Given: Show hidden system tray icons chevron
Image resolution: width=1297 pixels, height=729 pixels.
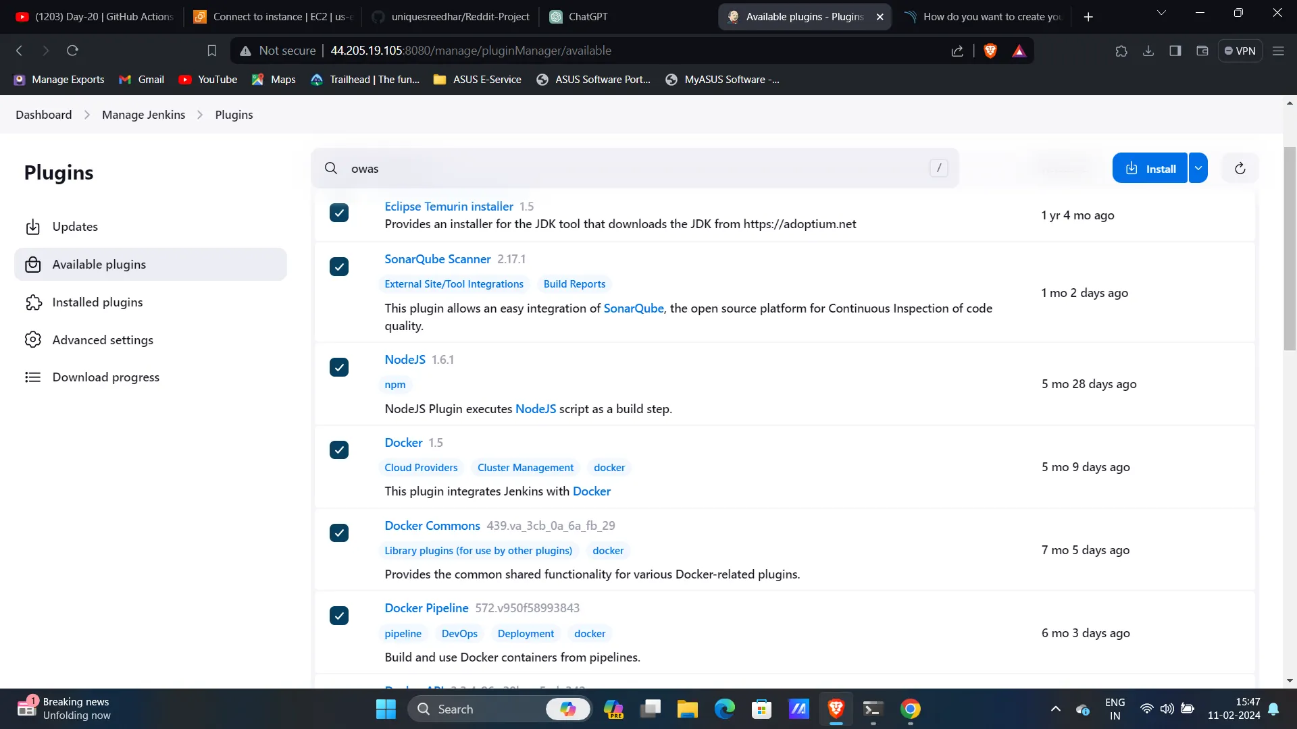Looking at the screenshot, I should point(1055,709).
